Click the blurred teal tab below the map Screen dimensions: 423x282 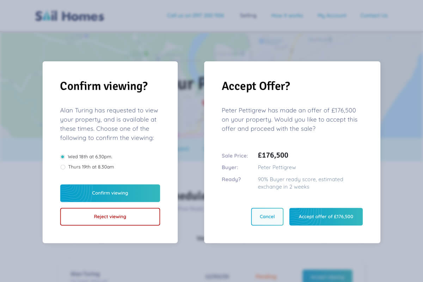click(183, 149)
